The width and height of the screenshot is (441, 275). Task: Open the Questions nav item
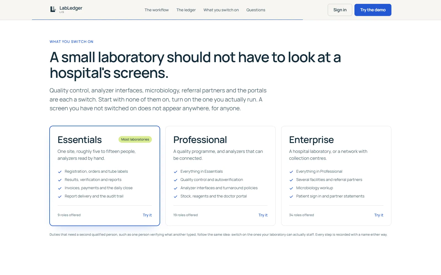pos(256,10)
